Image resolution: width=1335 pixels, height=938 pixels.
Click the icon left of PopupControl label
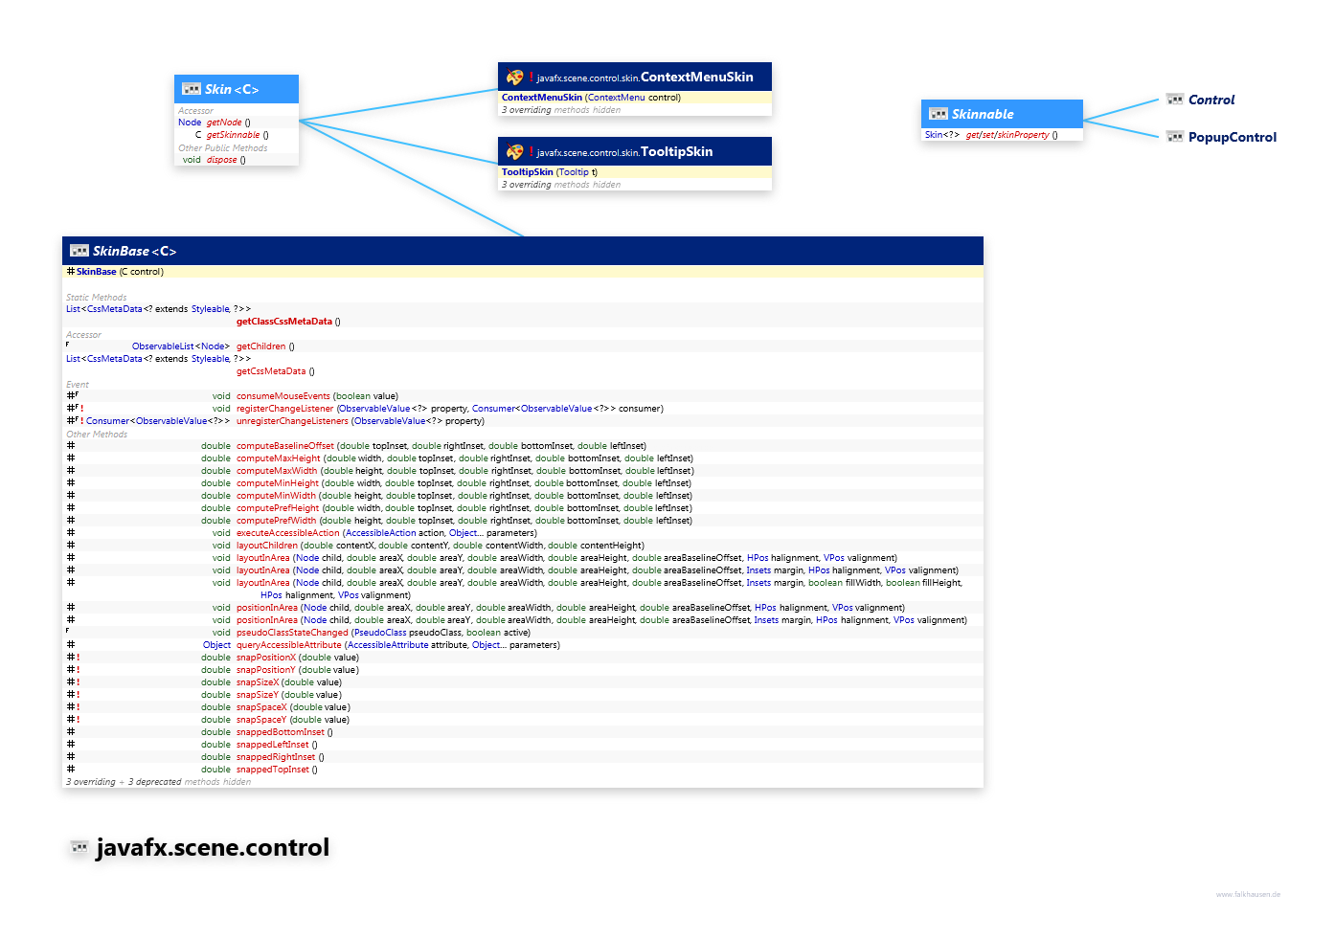point(1174,137)
